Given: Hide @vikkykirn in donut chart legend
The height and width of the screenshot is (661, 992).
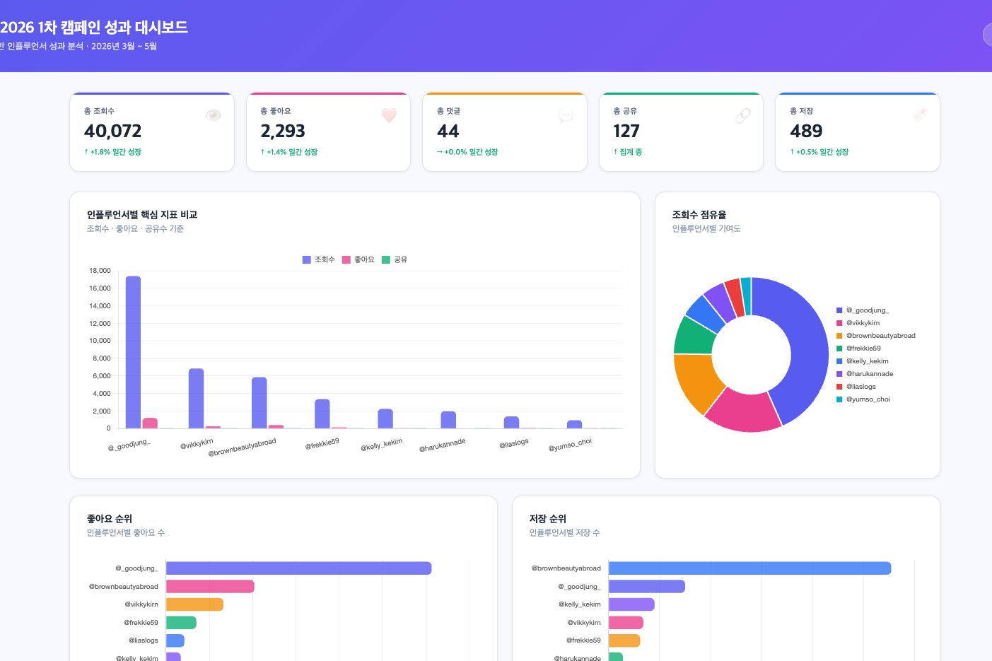Looking at the screenshot, I should tap(858, 323).
